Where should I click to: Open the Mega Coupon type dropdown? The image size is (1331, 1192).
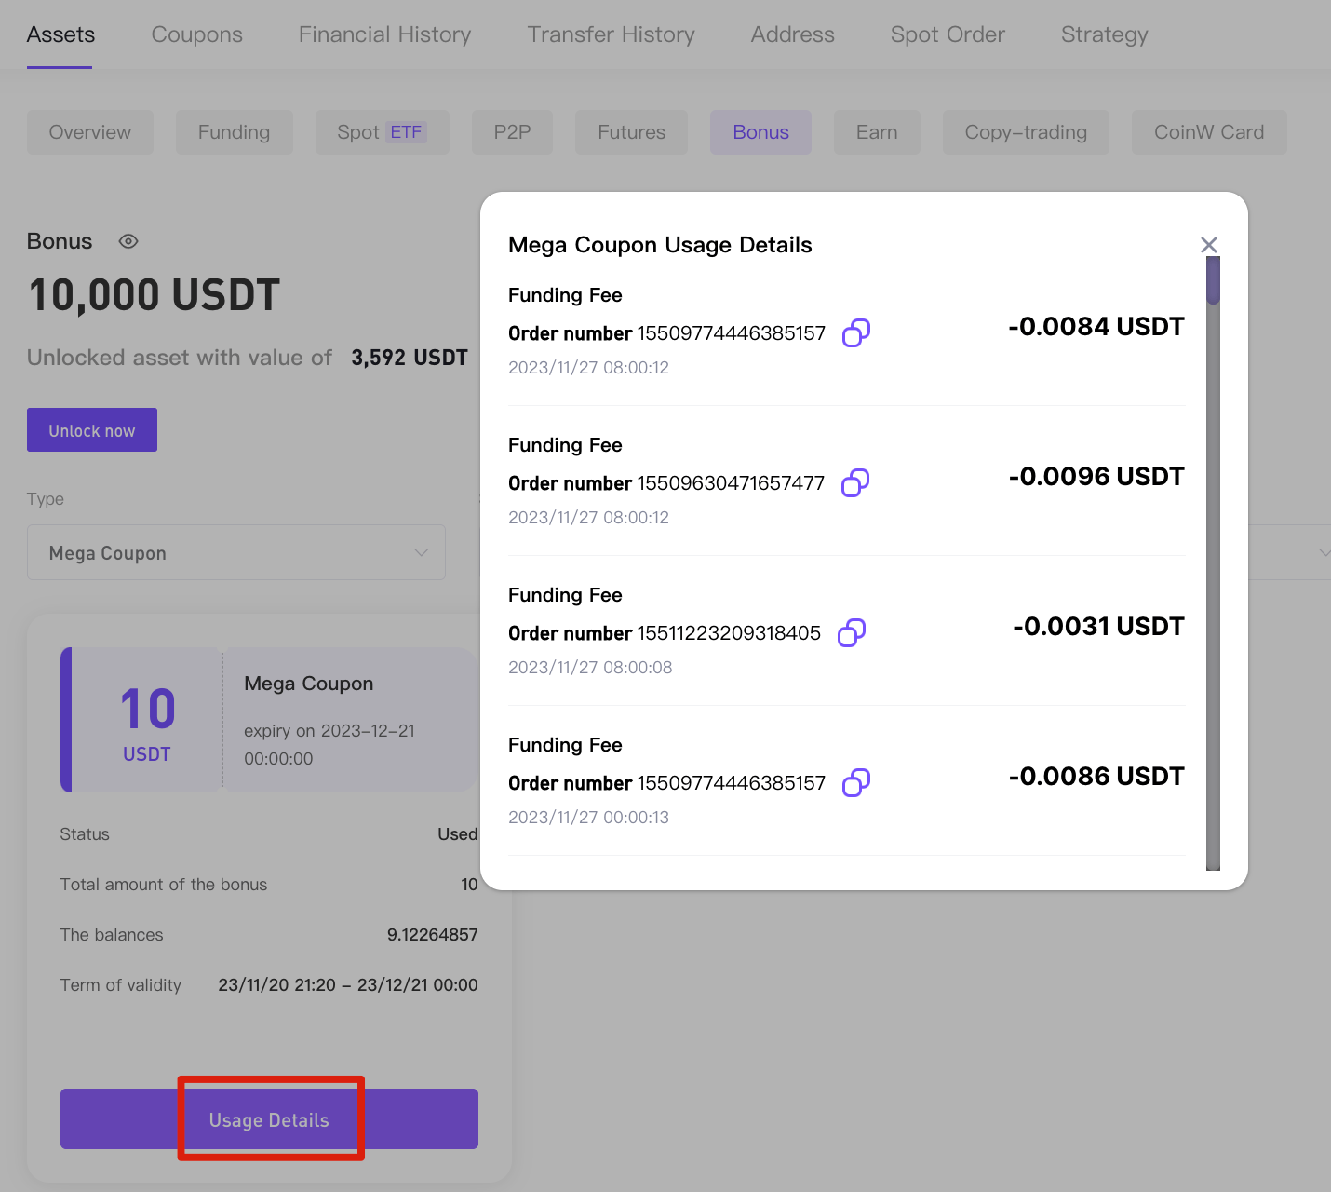point(235,552)
